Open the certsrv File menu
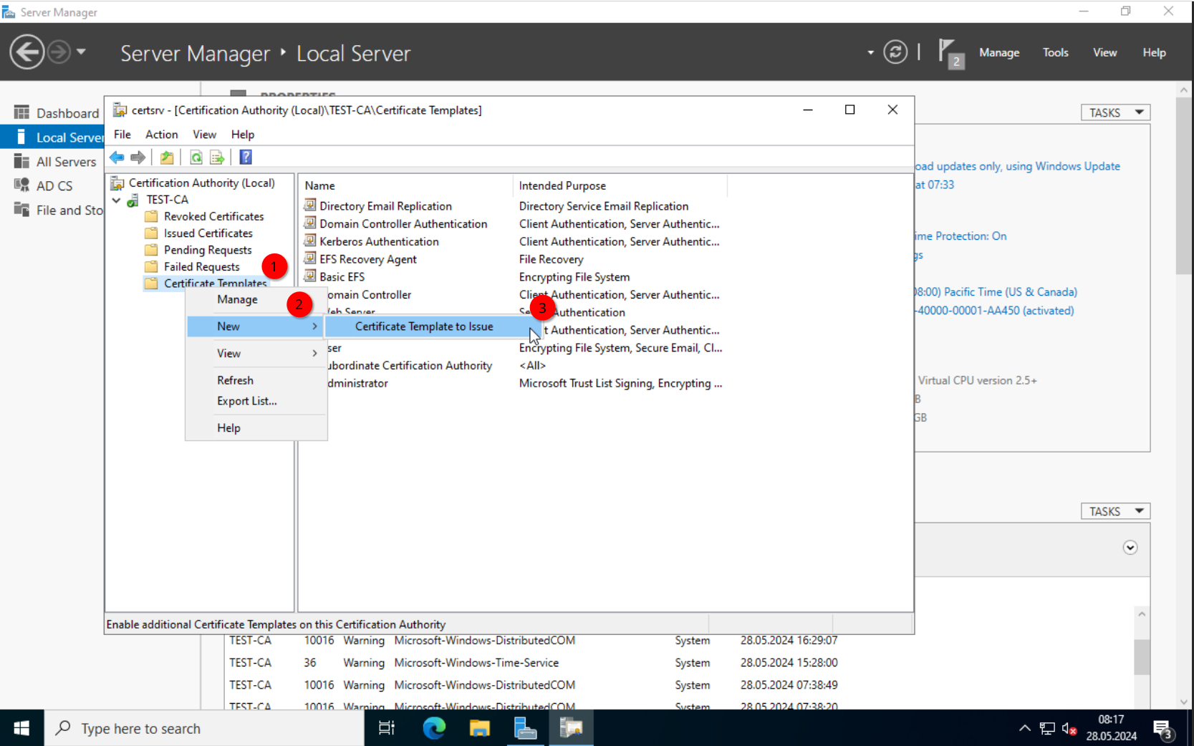Screen dimensions: 1194x746 [122, 135]
